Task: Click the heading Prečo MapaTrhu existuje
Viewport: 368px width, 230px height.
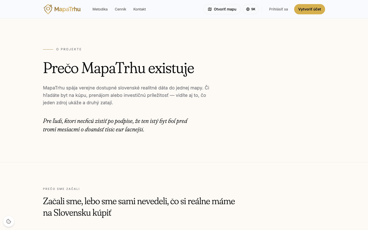Action: coord(118,68)
